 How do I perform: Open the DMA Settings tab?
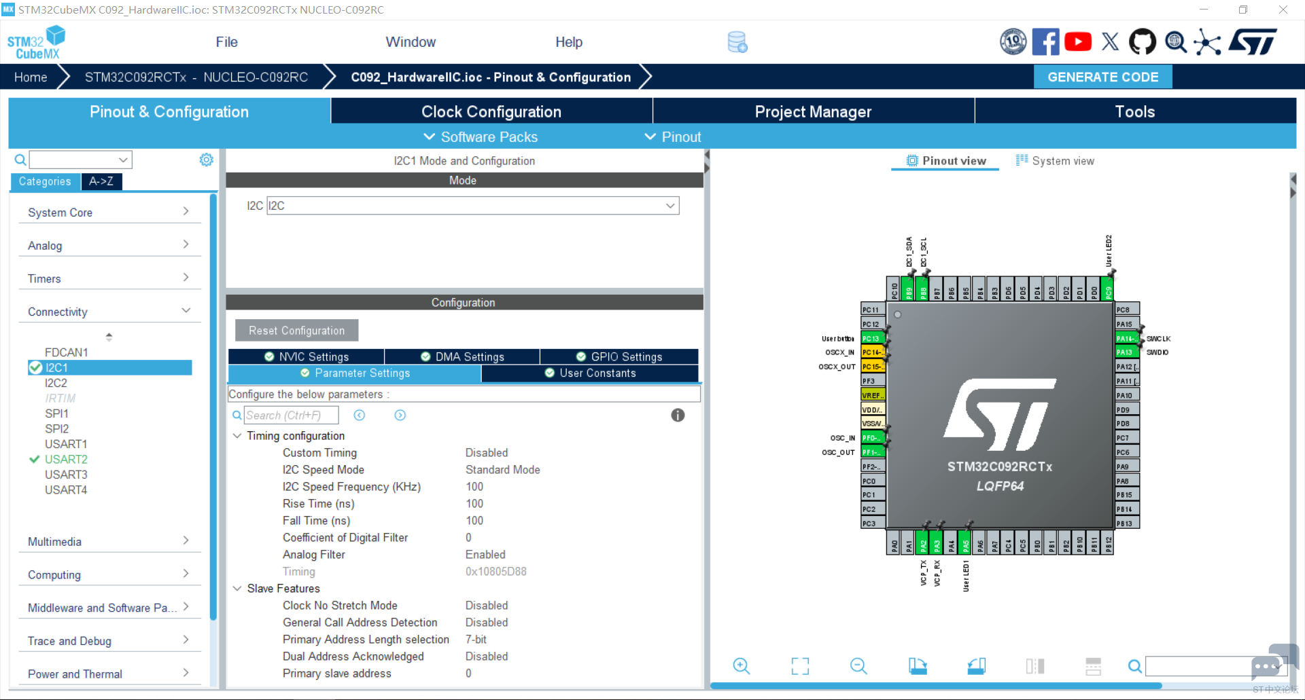coord(462,356)
